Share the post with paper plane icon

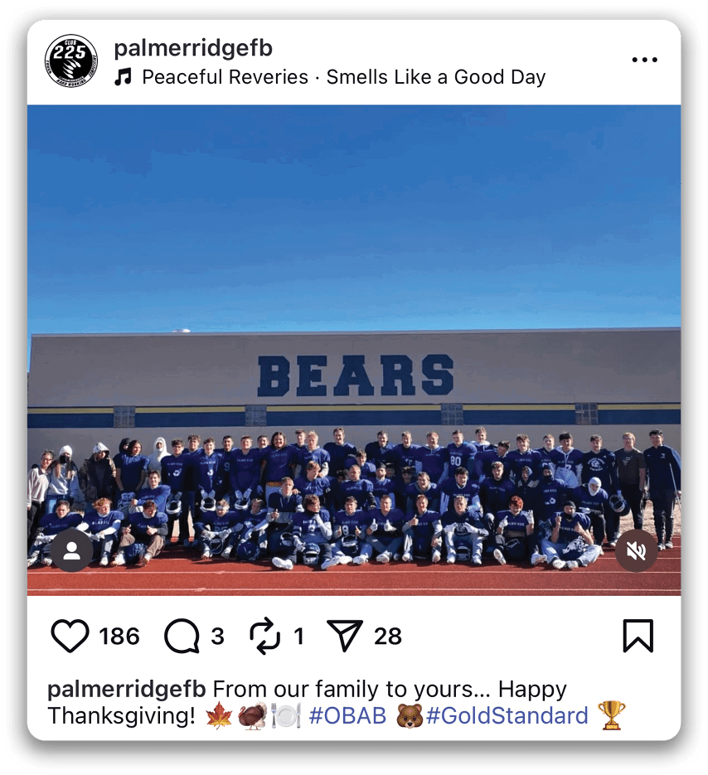click(x=345, y=636)
